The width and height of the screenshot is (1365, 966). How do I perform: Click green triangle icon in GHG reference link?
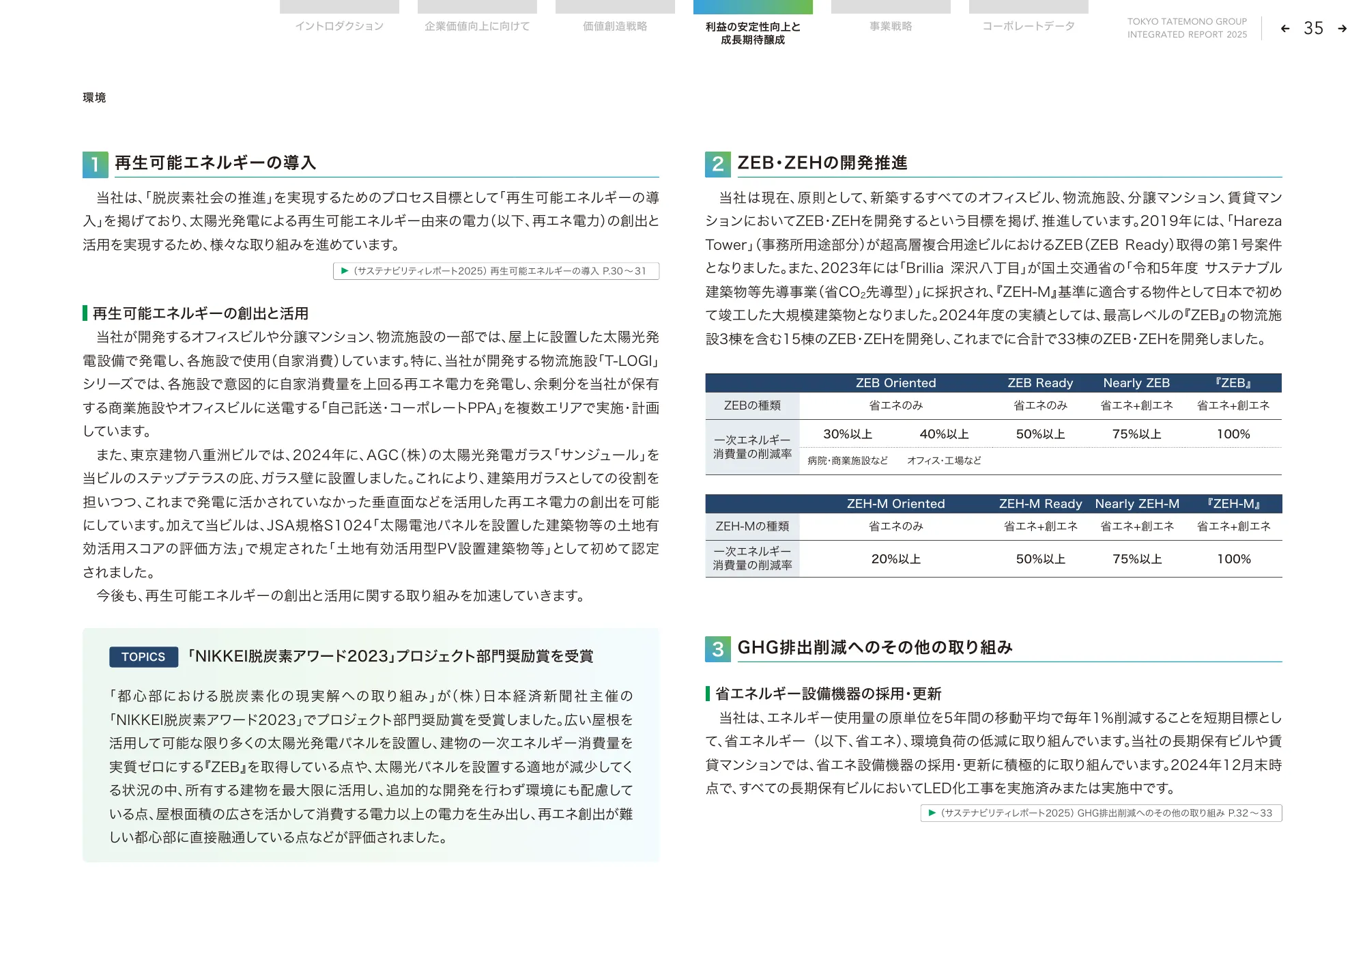coord(932,813)
